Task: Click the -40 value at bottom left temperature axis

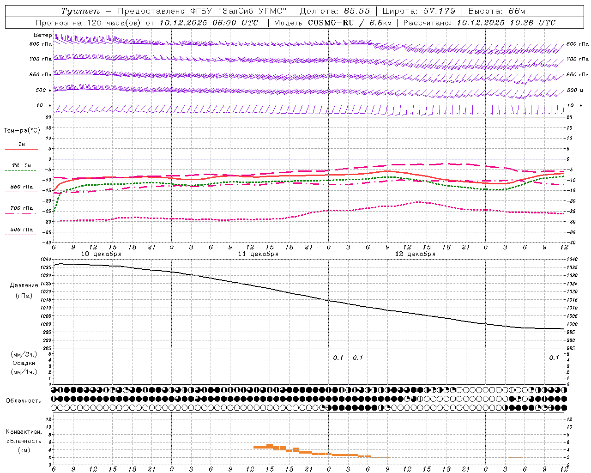Action: tap(48, 243)
